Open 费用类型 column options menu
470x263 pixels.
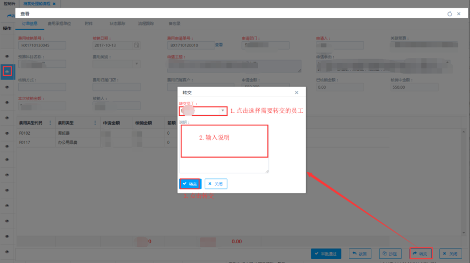[95, 123]
